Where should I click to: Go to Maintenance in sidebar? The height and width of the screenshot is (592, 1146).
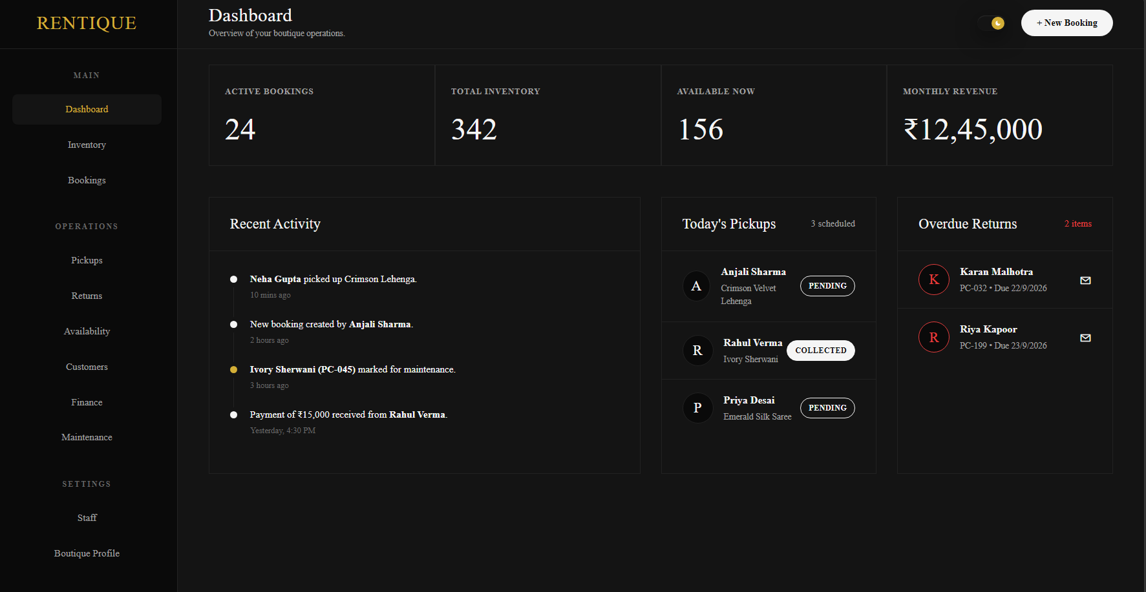coord(87,437)
